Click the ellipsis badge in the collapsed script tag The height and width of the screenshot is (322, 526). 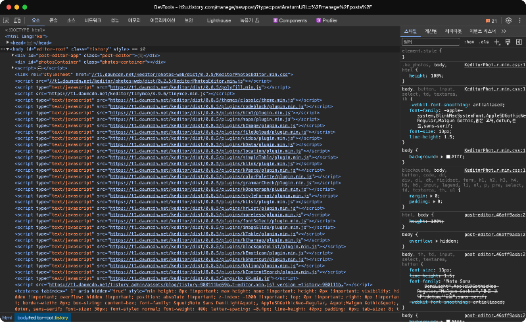point(39,68)
